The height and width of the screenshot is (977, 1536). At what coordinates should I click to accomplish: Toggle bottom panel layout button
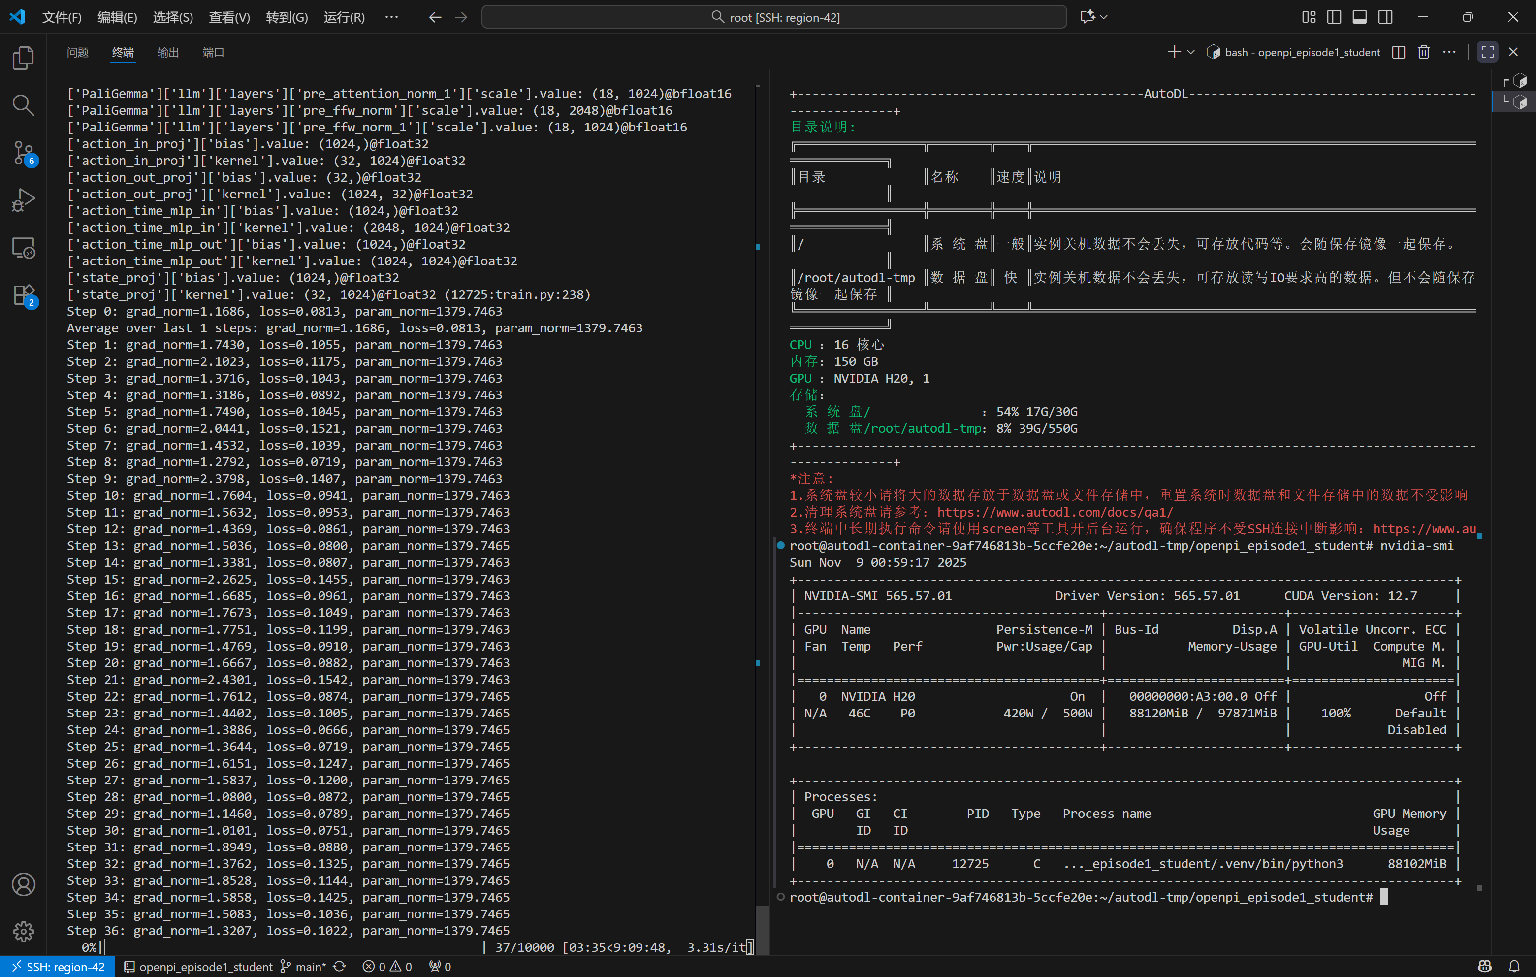pyautogui.click(x=1359, y=17)
